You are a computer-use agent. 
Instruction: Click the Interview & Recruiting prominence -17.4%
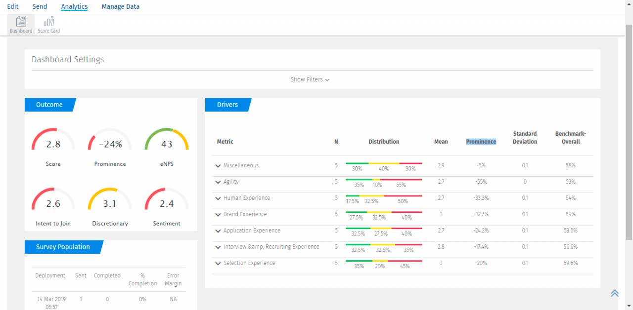tap(481, 247)
